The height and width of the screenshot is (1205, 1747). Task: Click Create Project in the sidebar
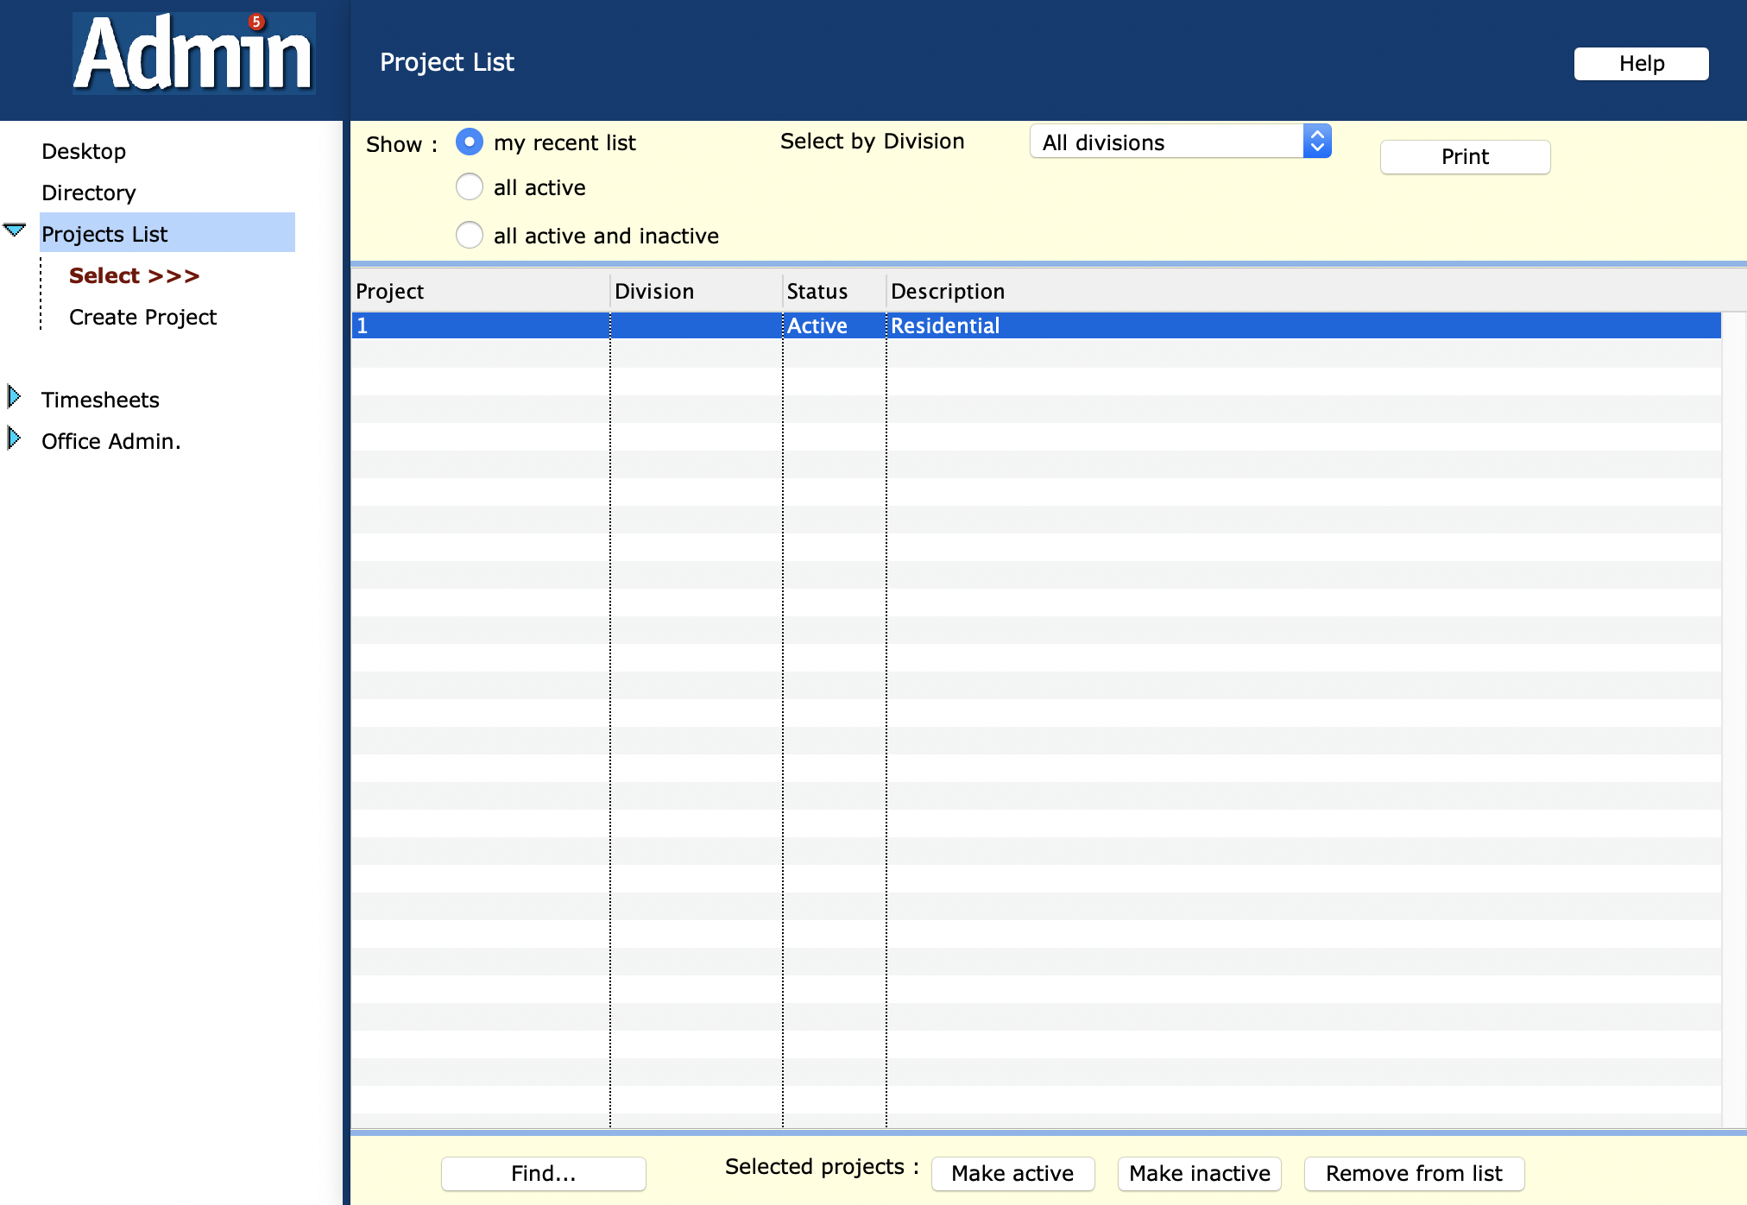click(142, 317)
